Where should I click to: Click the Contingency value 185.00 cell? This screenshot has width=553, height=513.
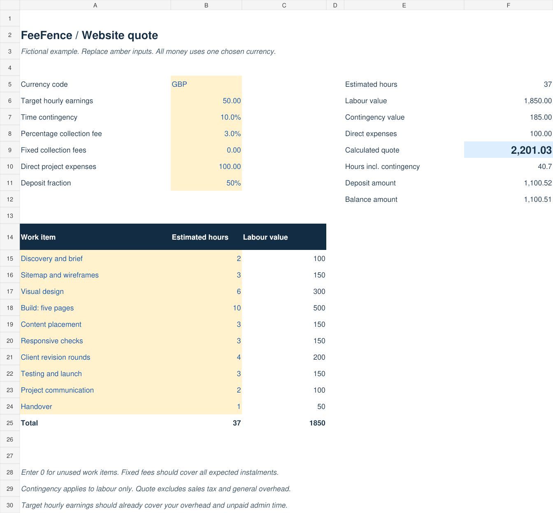509,117
